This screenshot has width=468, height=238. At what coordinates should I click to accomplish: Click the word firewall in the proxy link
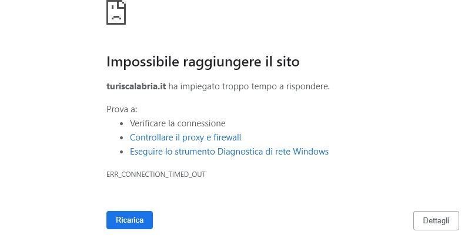227,138
